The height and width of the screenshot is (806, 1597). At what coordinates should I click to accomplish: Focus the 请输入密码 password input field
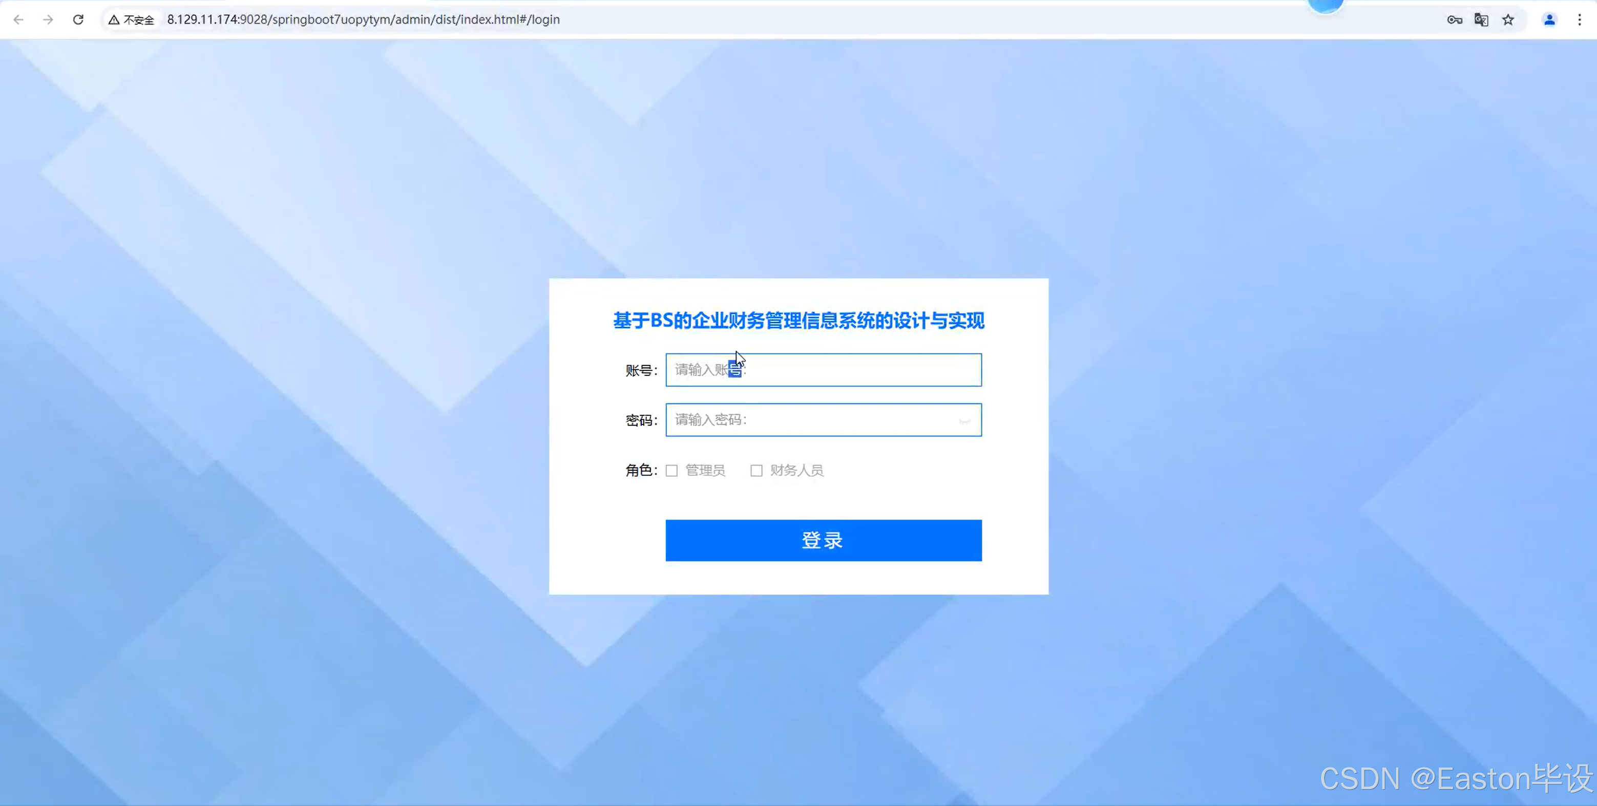click(806, 420)
